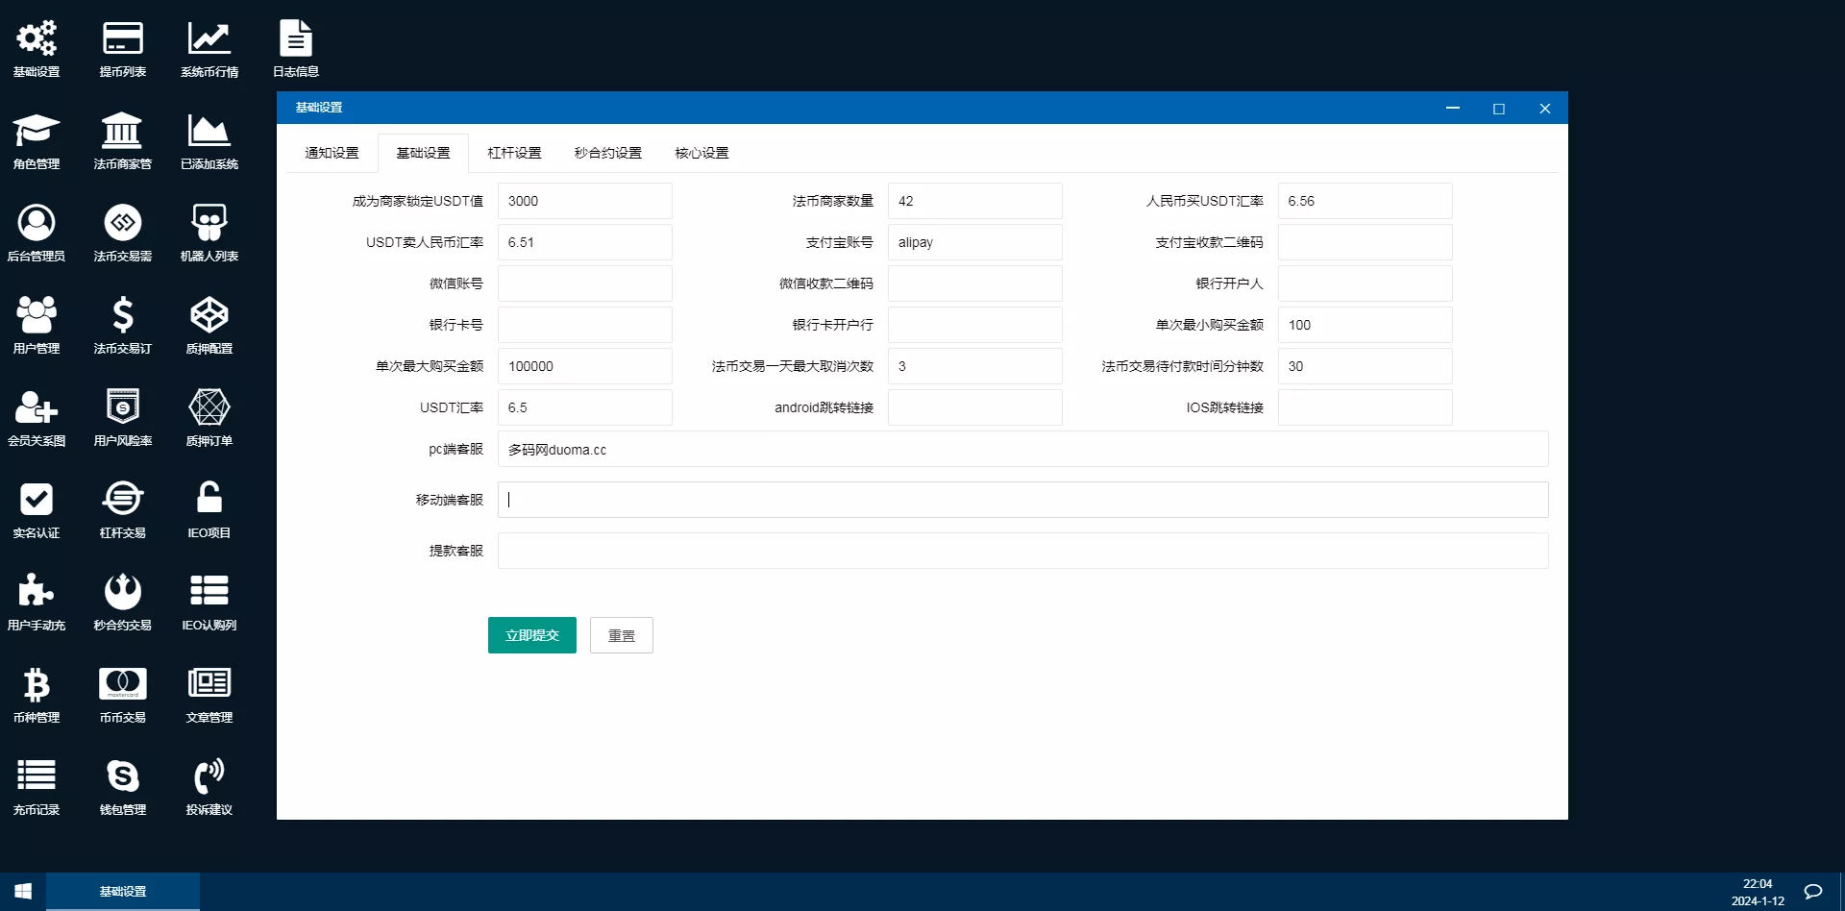The width and height of the screenshot is (1845, 911).
Task: Click the 重置 button
Action: (621, 635)
